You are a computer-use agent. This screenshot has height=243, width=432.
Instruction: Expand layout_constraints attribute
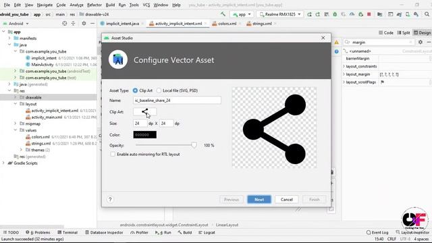tap(344, 66)
